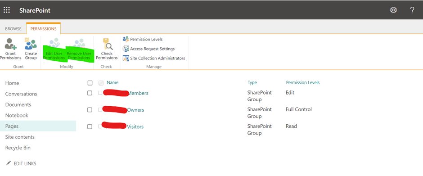Tick the select-all checkbox beside Name
The height and width of the screenshot is (176, 423).
pyautogui.click(x=90, y=83)
